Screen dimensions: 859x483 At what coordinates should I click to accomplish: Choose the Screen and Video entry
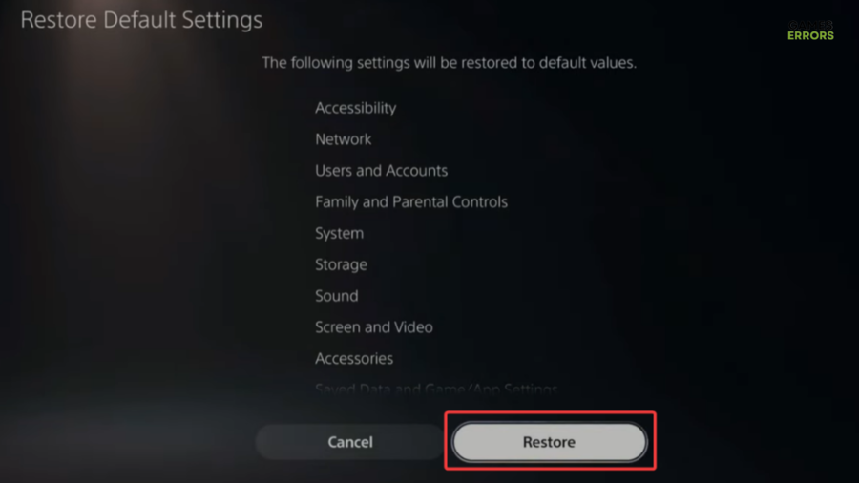(373, 326)
